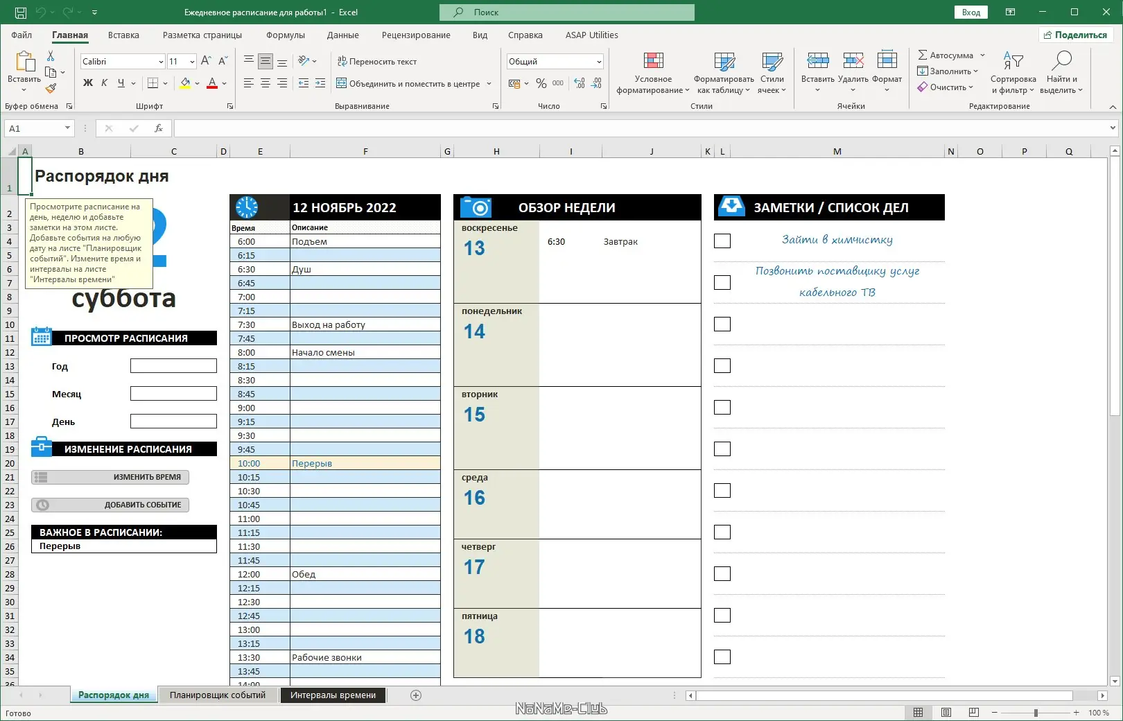Screen dimensions: 1123x721
Task: Click Форматировать как таблицу
Action: pos(724,73)
